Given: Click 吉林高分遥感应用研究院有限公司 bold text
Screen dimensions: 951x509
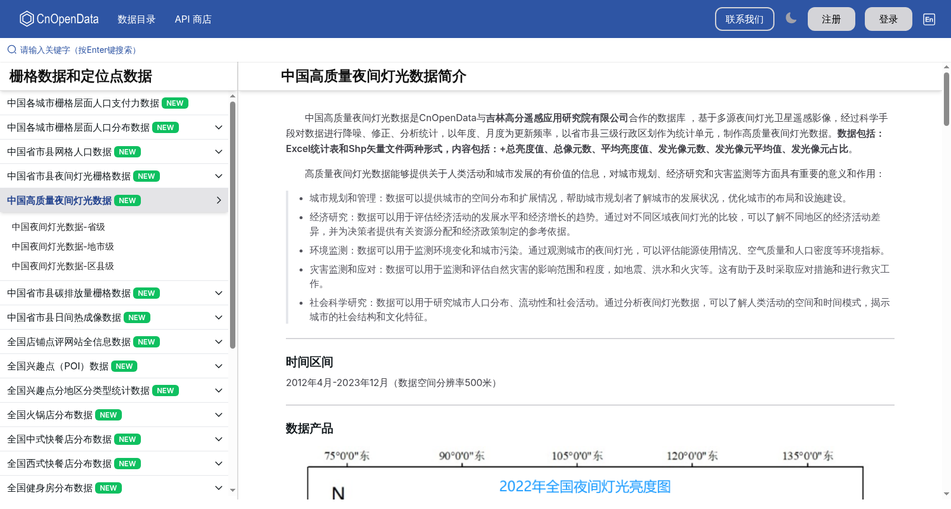Looking at the screenshot, I should point(557,118).
